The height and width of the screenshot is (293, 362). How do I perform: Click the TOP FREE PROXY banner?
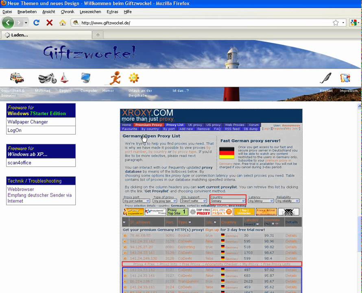tap(200, 212)
